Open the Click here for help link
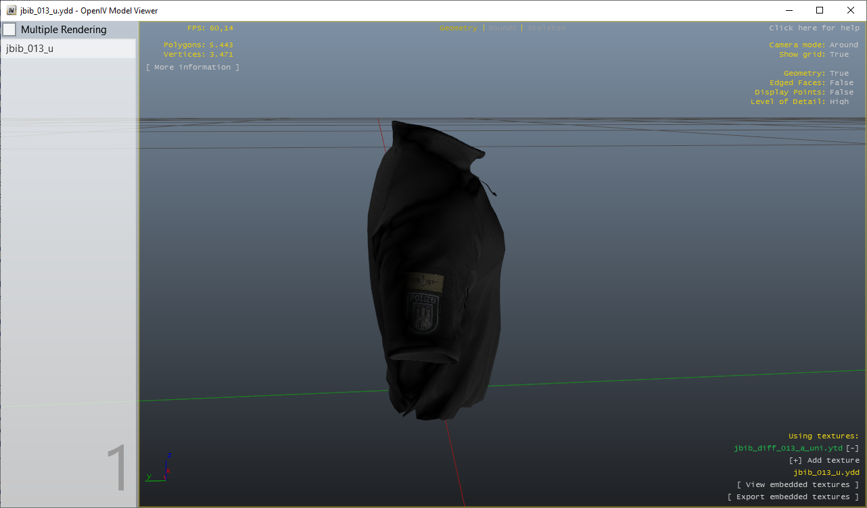 pyautogui.click(x=814, y=28)
